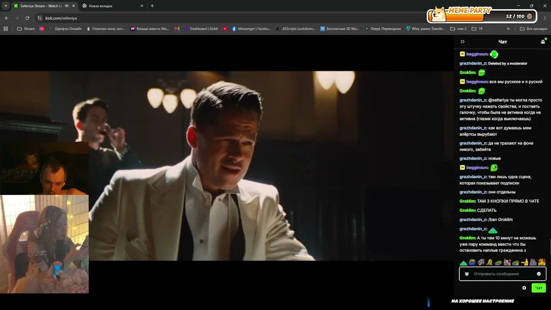551x310 pixels.
Task: Open the YouTube bookmark icon
Action: (225, 29)
